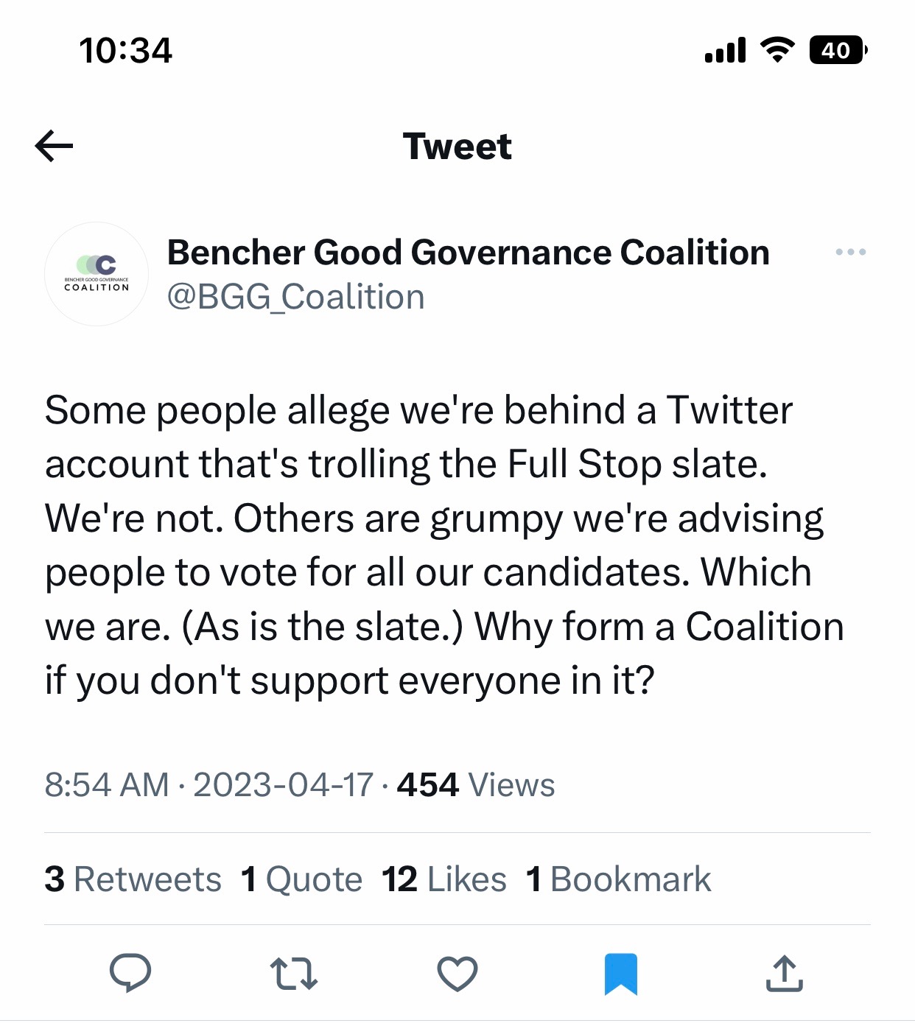Image resolution: width=915 pixels, height=1023 pixels.
Task: Tap the 10:34 clock in status bar
Action: coord(125,51)
